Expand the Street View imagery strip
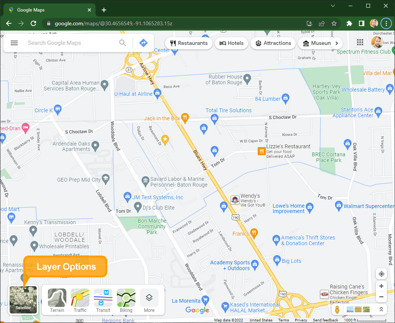Screen dimensions: 395x323 point(382,309)
